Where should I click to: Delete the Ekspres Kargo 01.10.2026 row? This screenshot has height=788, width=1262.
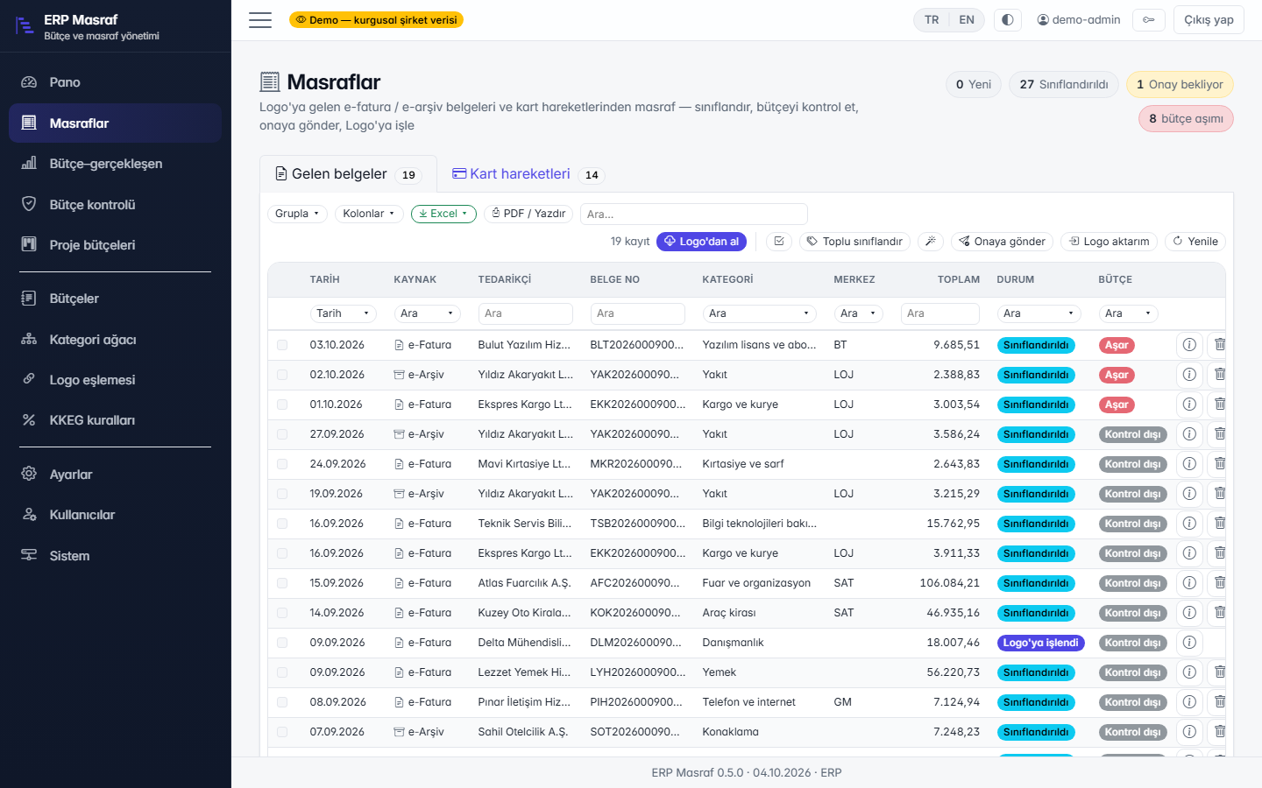1219,405
